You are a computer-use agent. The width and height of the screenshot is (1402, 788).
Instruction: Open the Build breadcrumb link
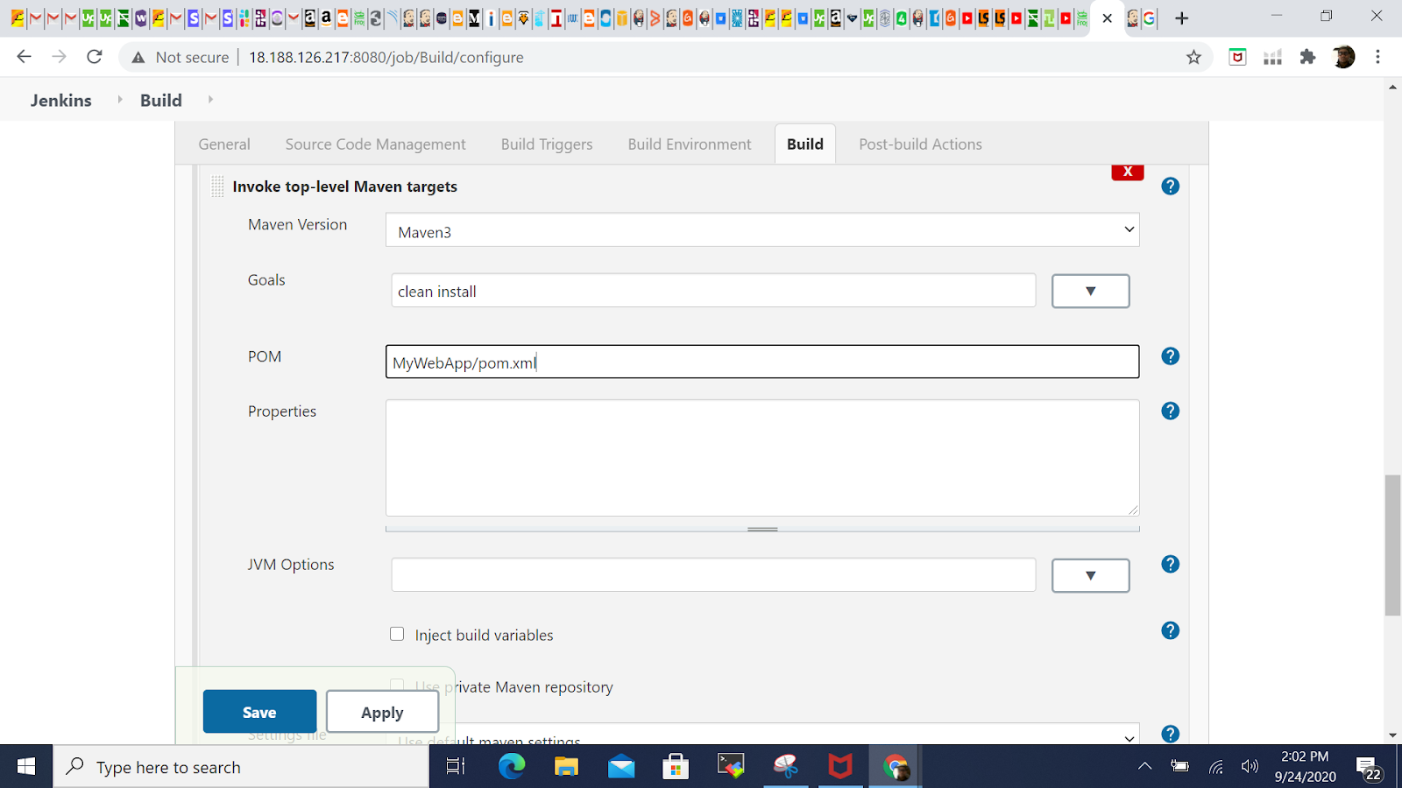tap(161, 100)
